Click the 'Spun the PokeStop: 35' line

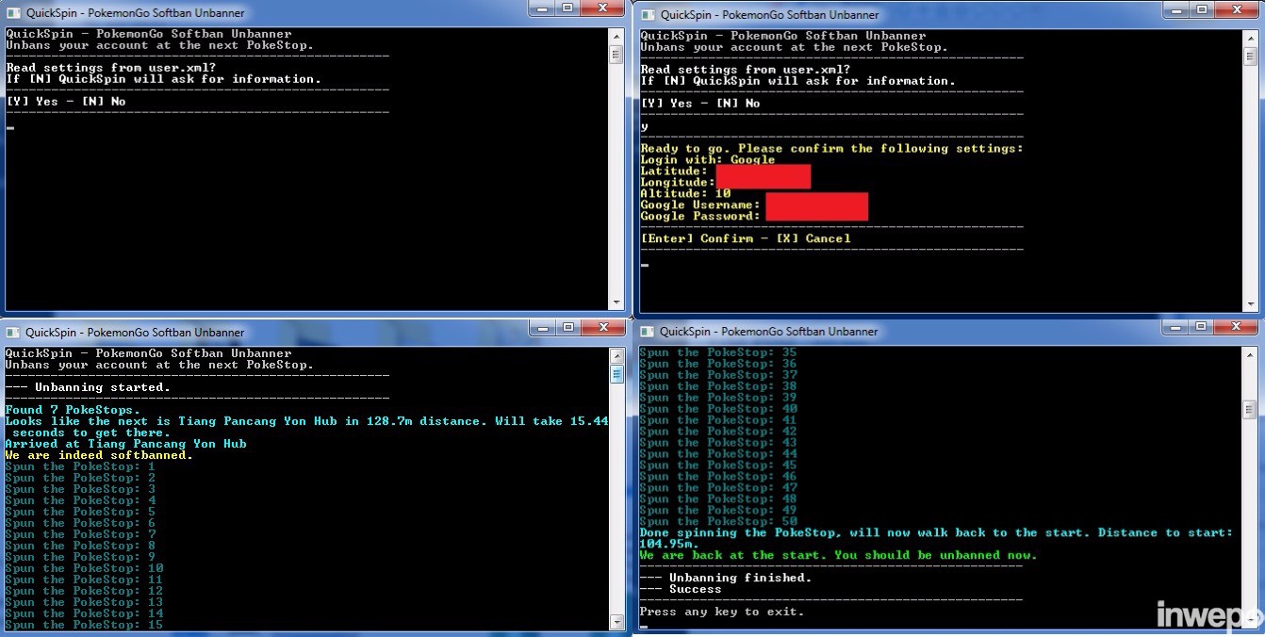click(x=719, y=352)
